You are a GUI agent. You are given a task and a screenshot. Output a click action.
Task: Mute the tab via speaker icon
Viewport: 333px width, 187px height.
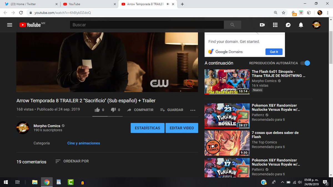[x=167, y=4]
